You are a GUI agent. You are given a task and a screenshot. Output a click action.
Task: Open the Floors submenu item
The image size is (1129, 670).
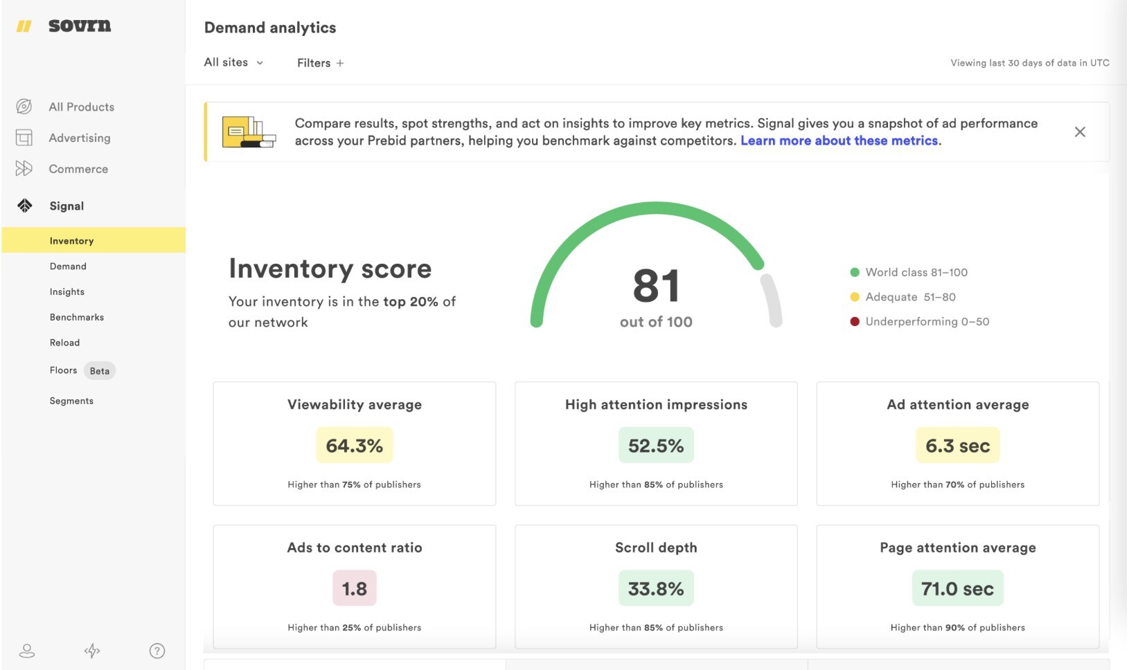(63, 370)
